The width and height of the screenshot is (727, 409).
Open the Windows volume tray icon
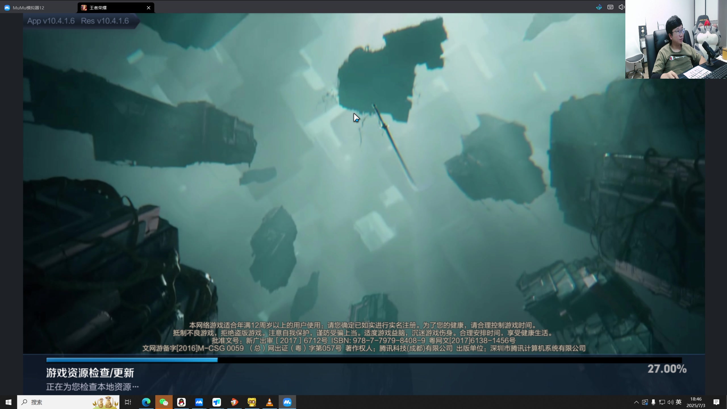[670, 402]
